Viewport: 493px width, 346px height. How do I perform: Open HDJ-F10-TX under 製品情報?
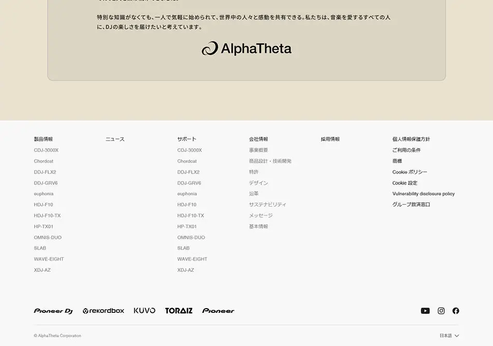point(47,215)
